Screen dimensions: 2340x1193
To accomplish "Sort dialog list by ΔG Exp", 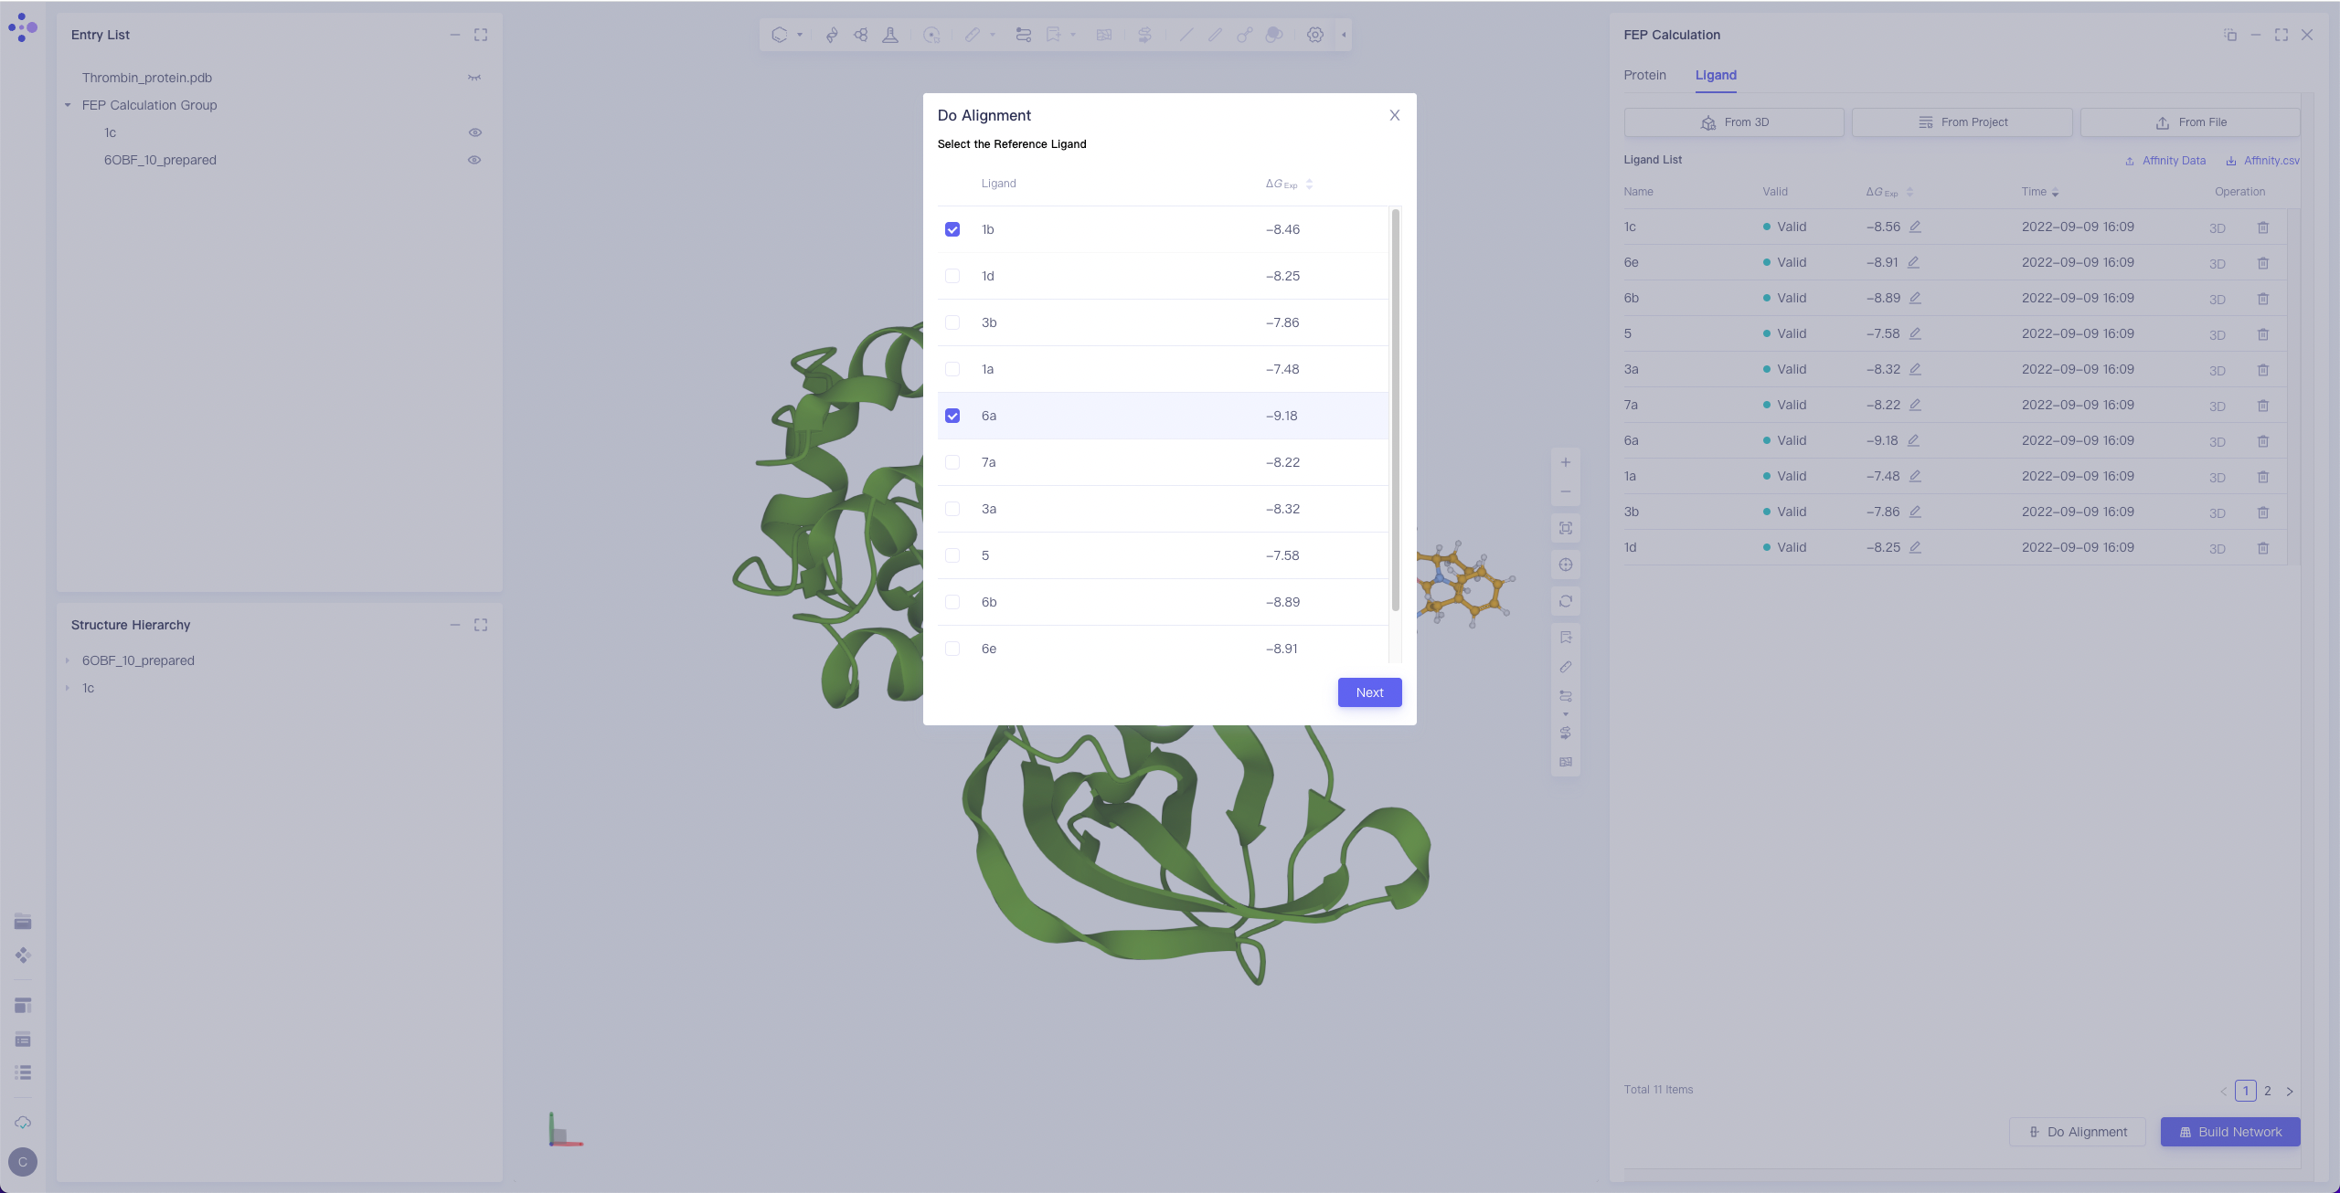I will [1309, 184].
